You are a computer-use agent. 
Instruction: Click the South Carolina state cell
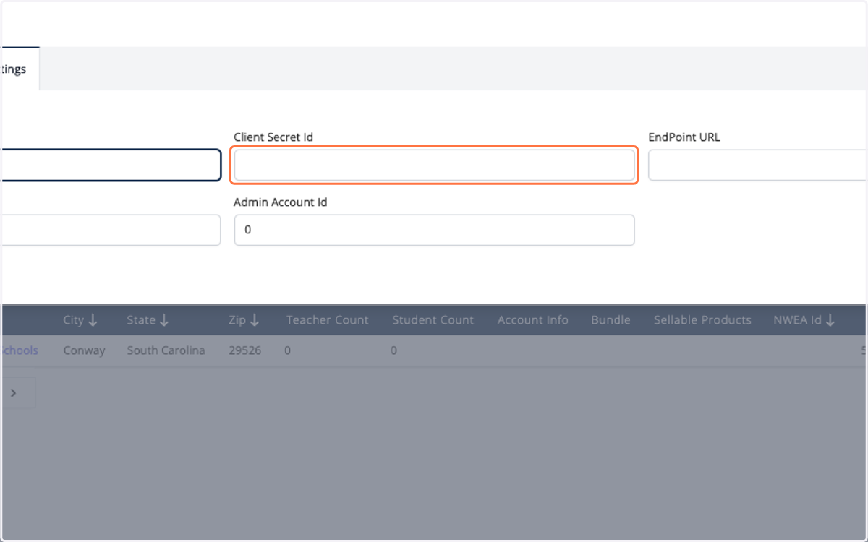tap(166, 350)
